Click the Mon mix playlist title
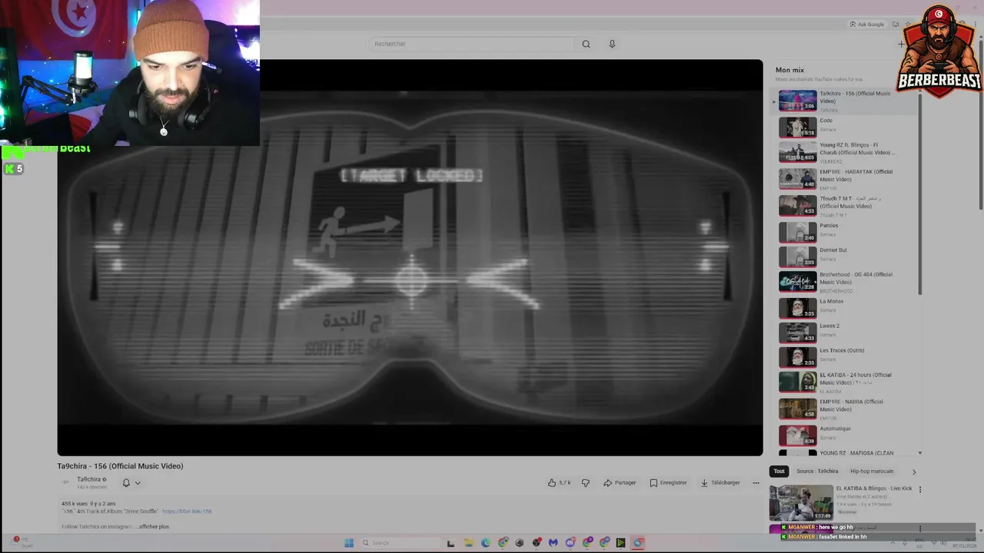984x553 pixels. coord(790,70)
